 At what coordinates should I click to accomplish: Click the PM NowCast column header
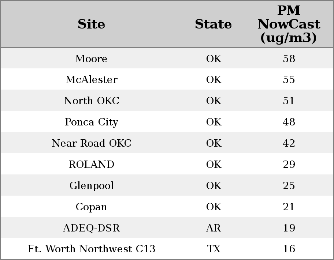[x=289, y=24]
